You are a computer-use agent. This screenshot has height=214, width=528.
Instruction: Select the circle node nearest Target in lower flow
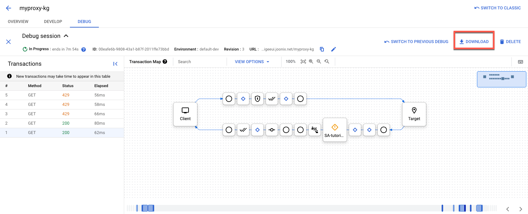pyautogui.click(x=384, y=130)
